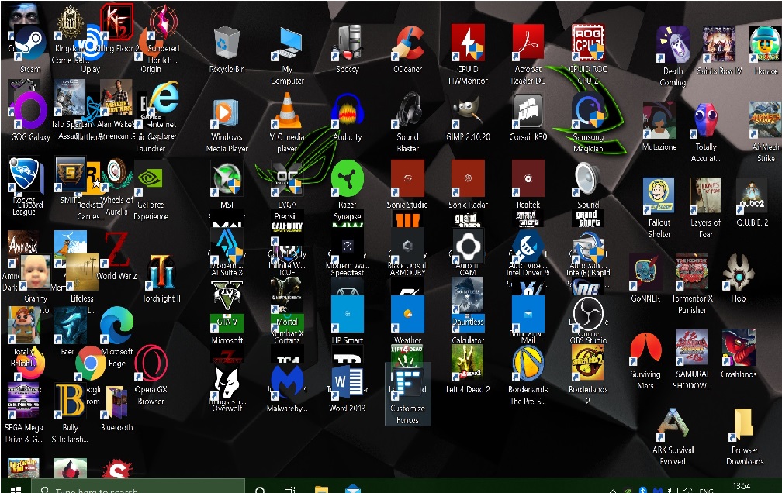This screenshot has height=493, width=782.
Task: Launch Borderlands 2
Action: click(588, 363)
